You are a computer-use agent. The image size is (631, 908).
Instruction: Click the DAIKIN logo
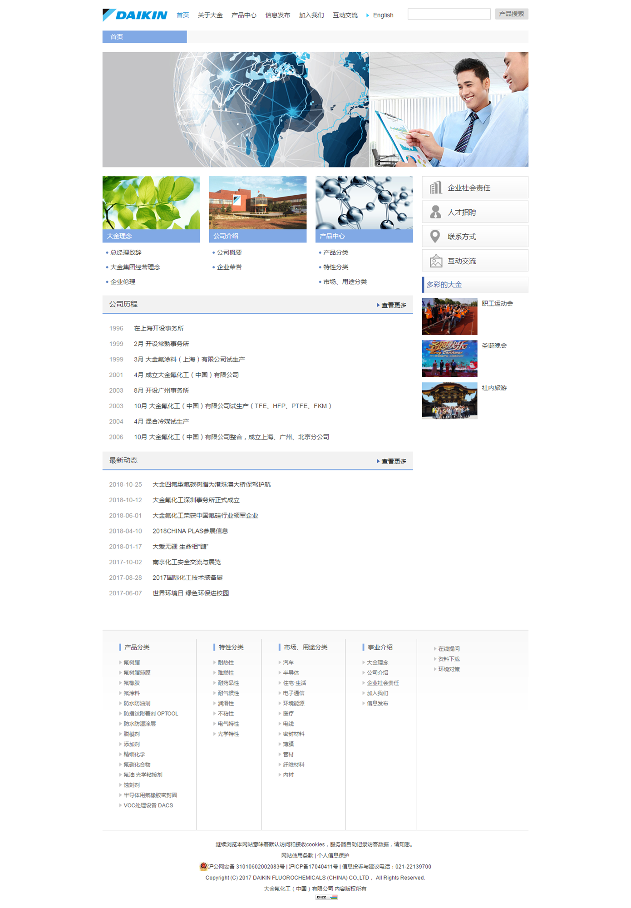pos(135,15)
